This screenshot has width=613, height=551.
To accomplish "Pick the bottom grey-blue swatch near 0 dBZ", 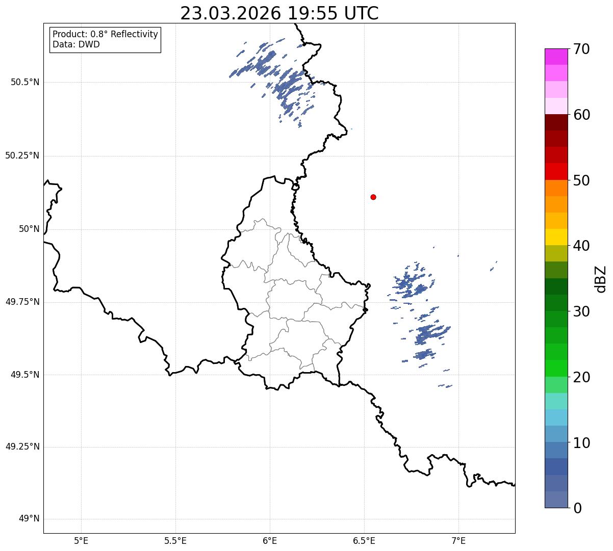I will point(556,500).
